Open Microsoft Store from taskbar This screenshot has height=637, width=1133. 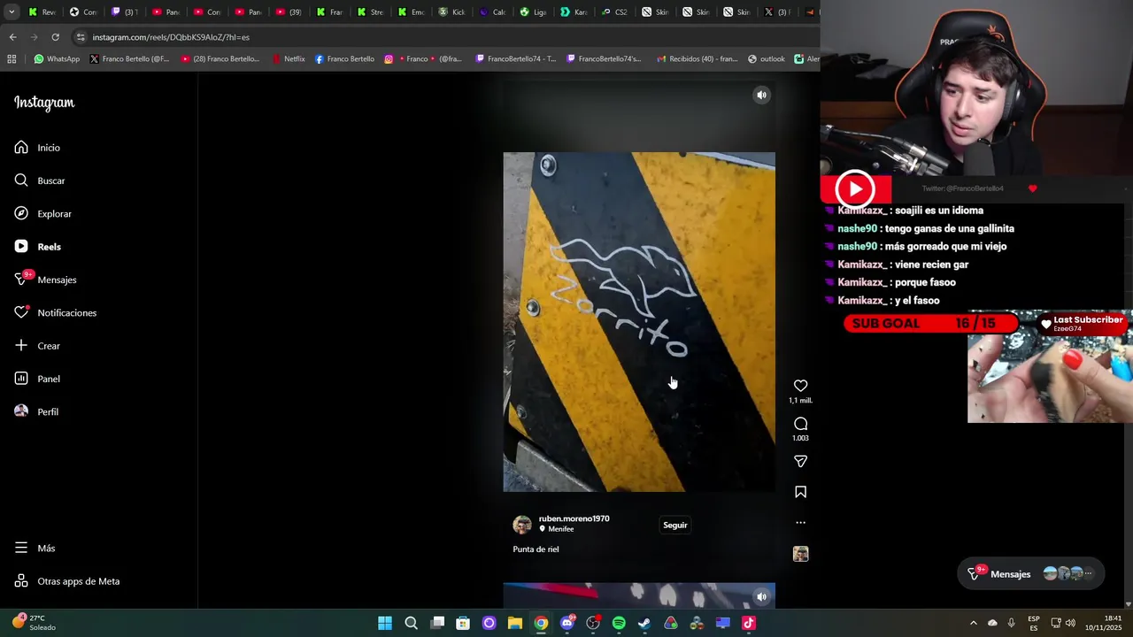(x=463, y=623)
